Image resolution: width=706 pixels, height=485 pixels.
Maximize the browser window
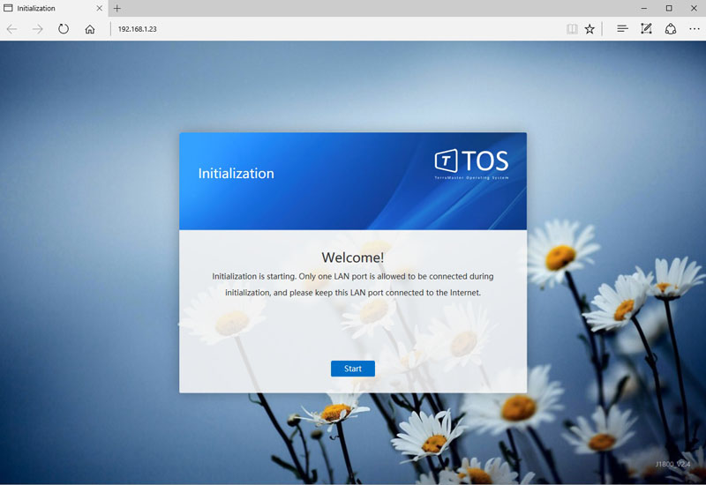tap(669, 8)
